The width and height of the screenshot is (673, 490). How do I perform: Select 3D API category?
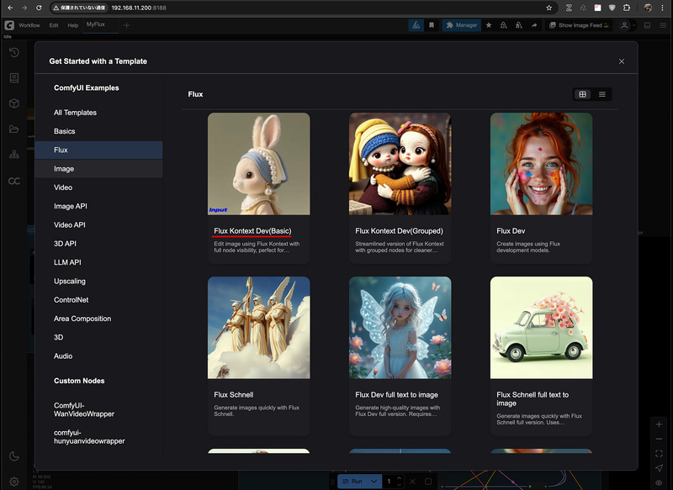click(x=98, y=244)
